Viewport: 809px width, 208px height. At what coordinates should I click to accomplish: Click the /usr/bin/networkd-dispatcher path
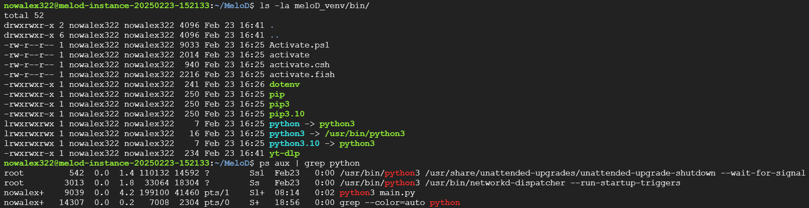(x=495, y=183)
